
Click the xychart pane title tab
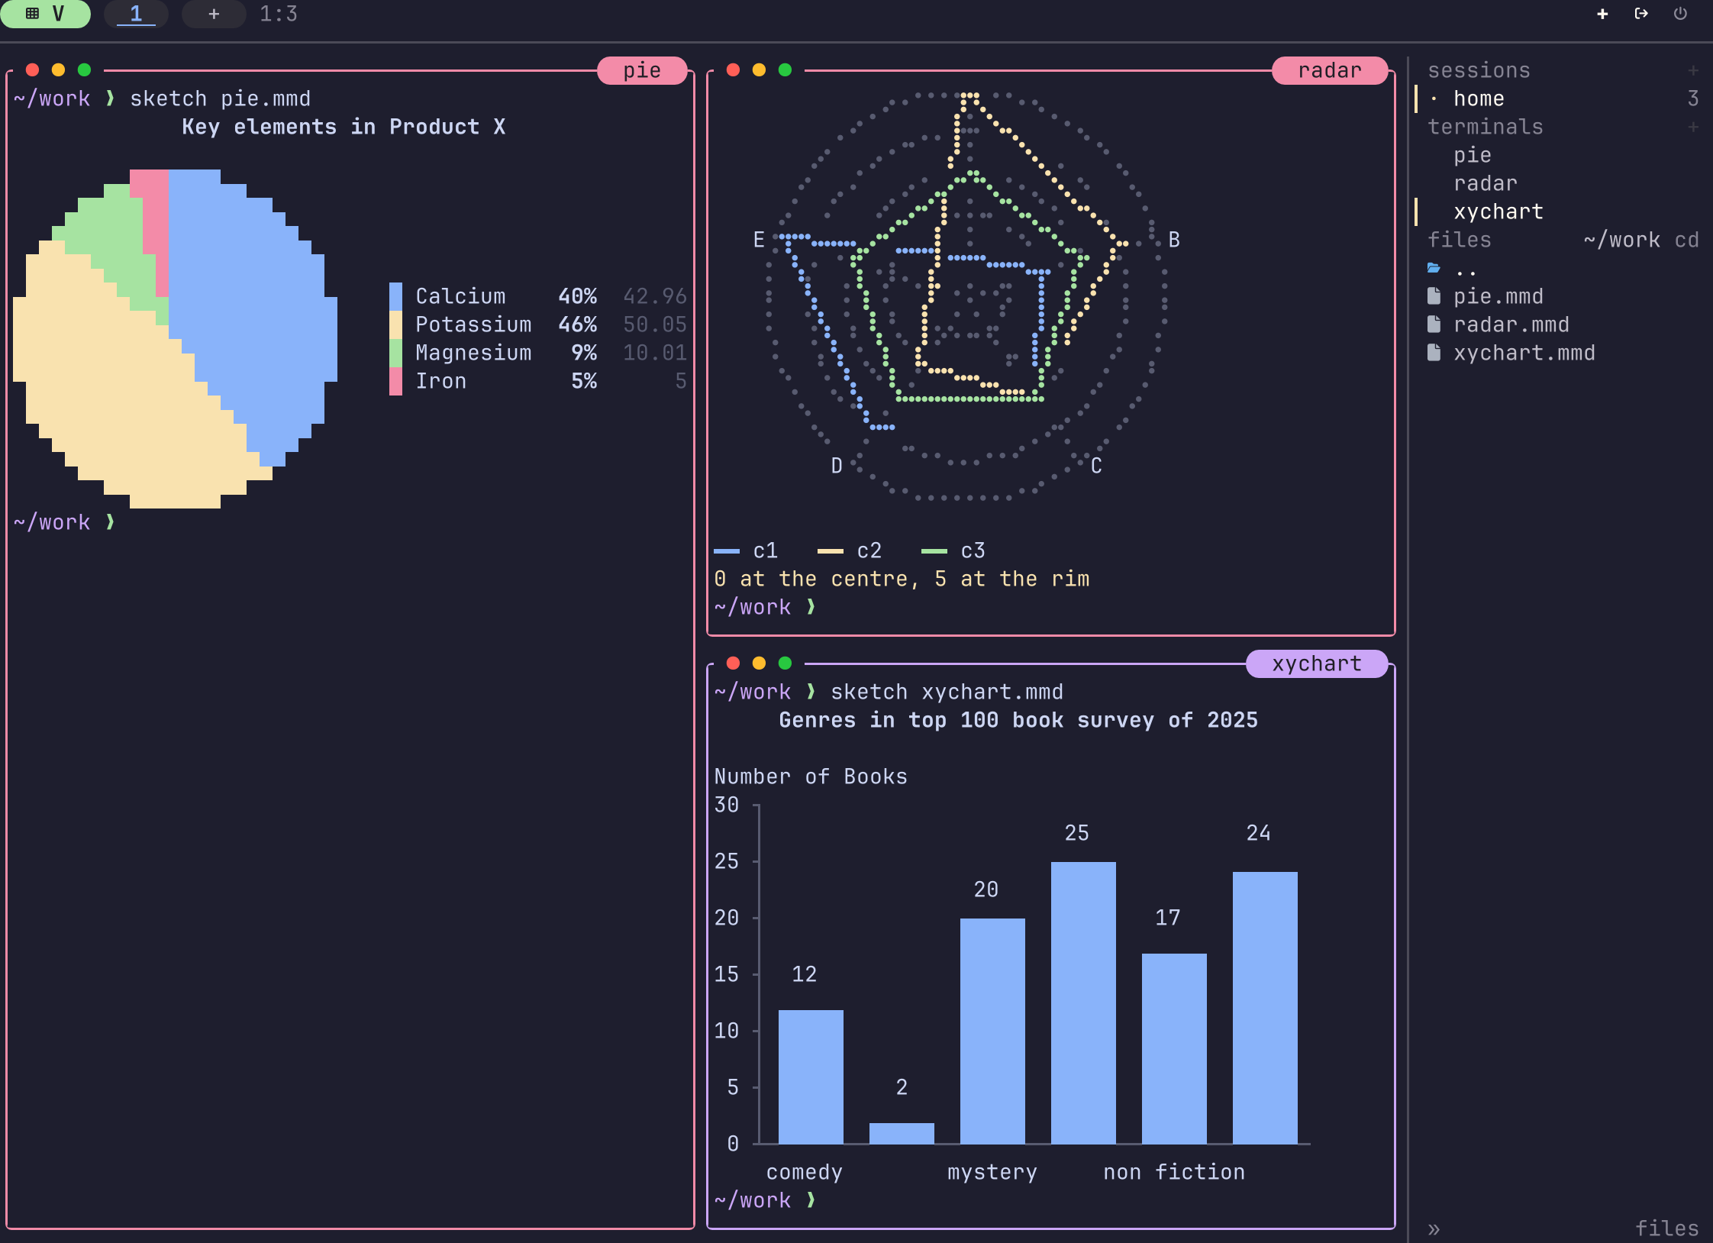[1317, 663]
